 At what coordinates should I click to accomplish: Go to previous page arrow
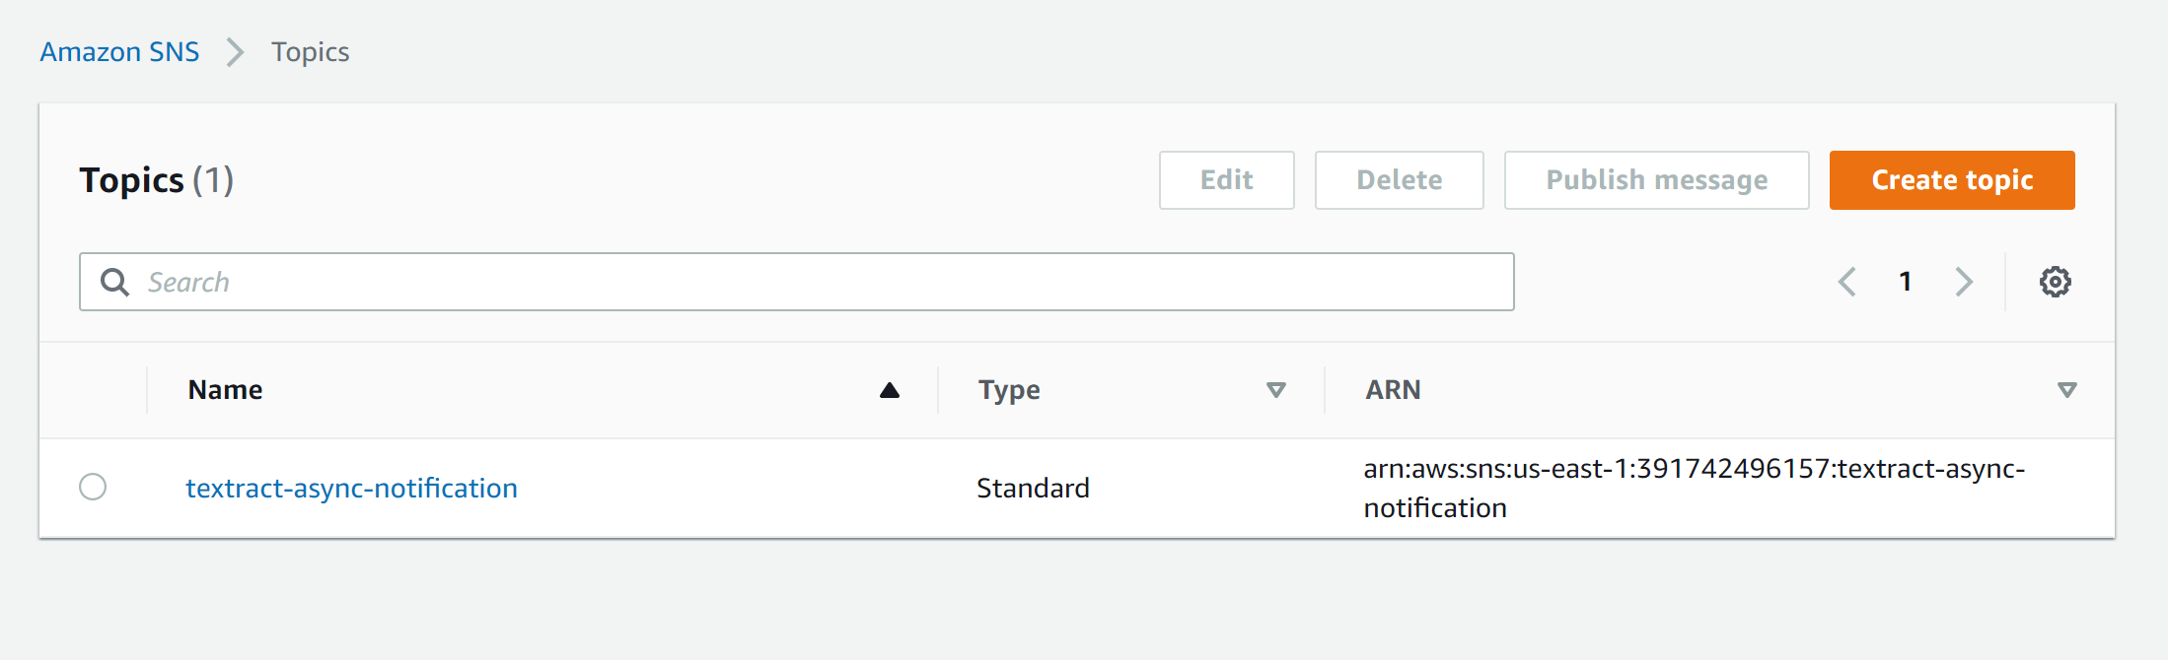1847,282
